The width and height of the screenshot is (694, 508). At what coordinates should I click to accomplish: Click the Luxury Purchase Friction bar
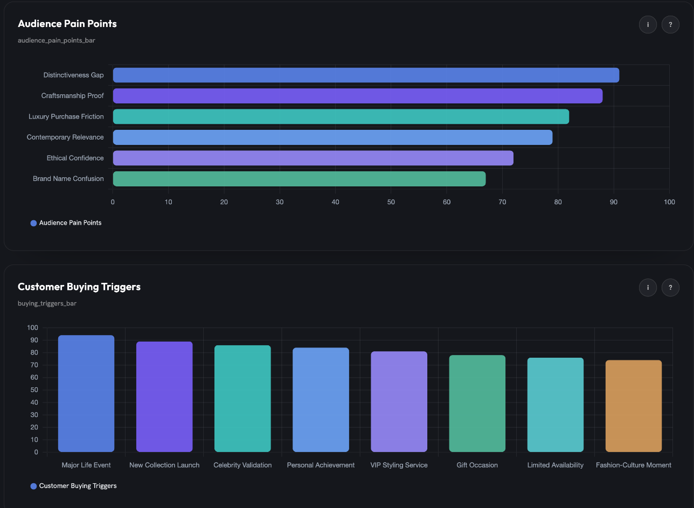point(341,116)
